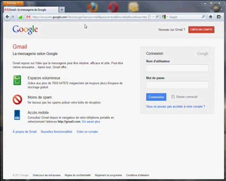This screenshot has width=226, height=181.
Task: Click the Espaces volumineux heading text
Action: pyautogui.click(x=44, y=78)
